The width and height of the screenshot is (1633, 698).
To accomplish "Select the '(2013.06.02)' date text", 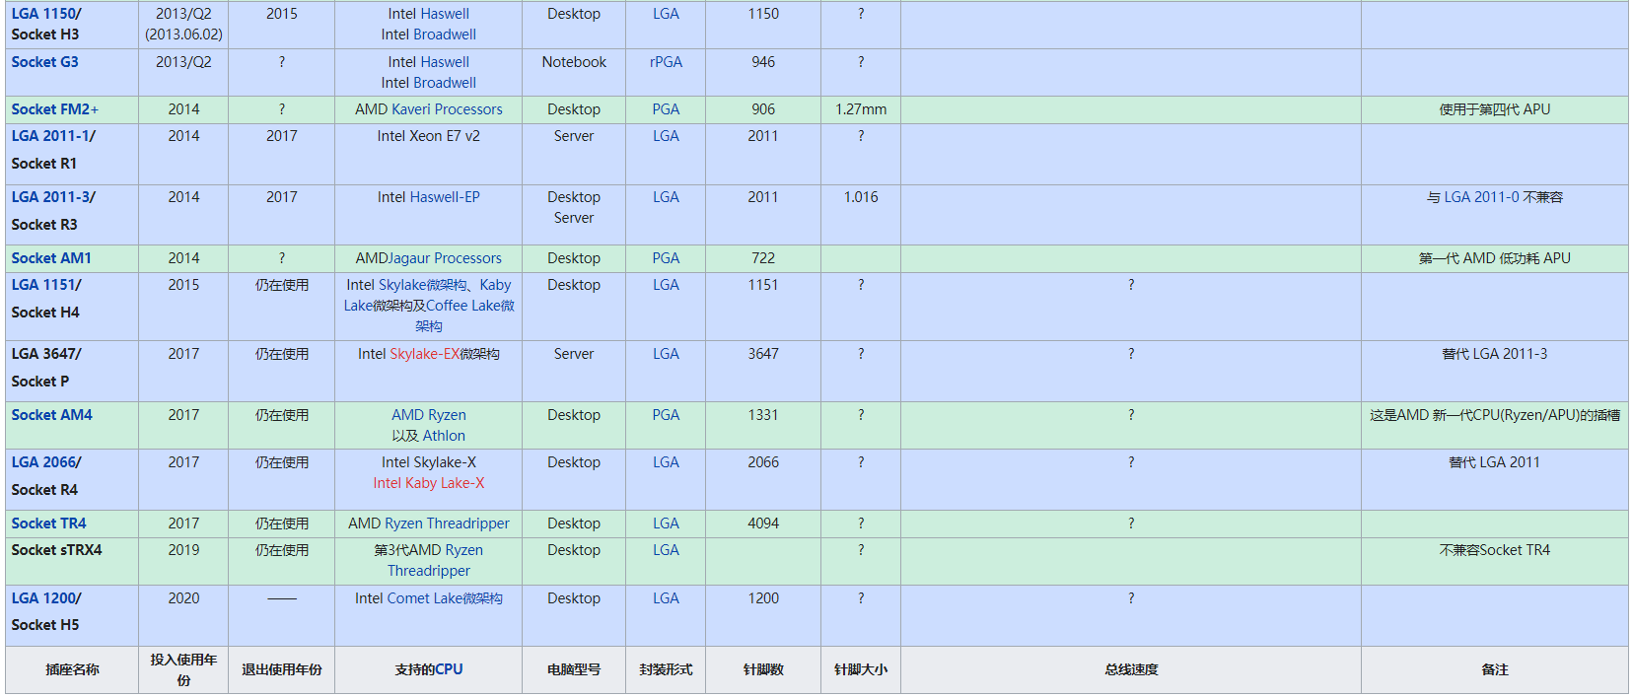I will (183, 35).
